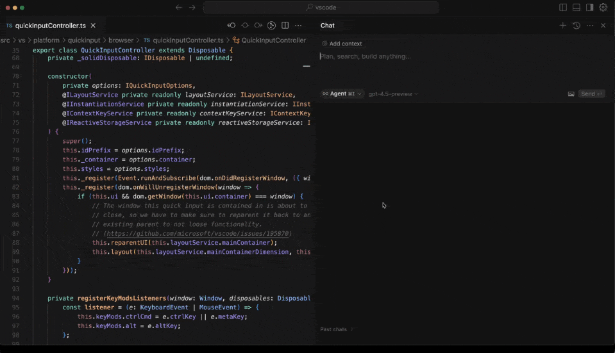Toggle the right secondary sidebar
This screenshot has height=353, width=615.
click(589, 8)
